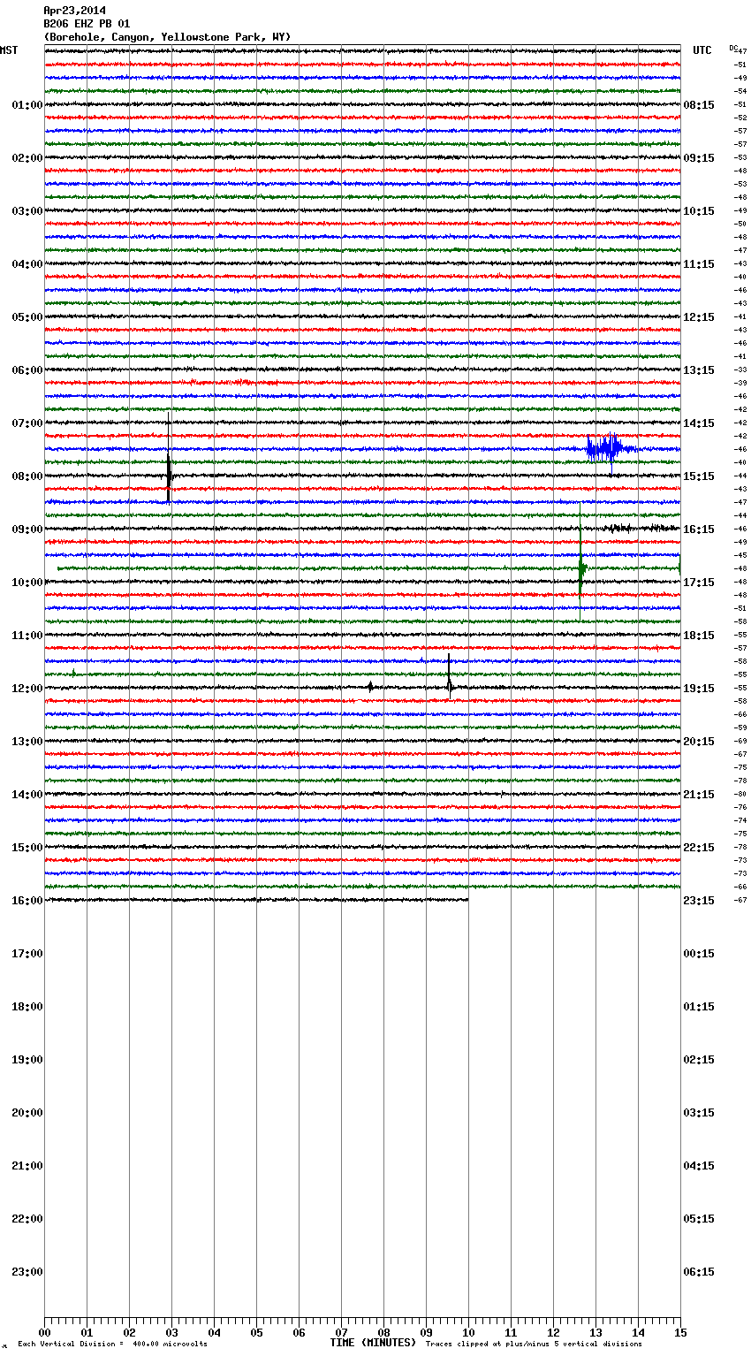
Task: Click the 08:15 UTC time label
Action: click(x=699, y=105)
